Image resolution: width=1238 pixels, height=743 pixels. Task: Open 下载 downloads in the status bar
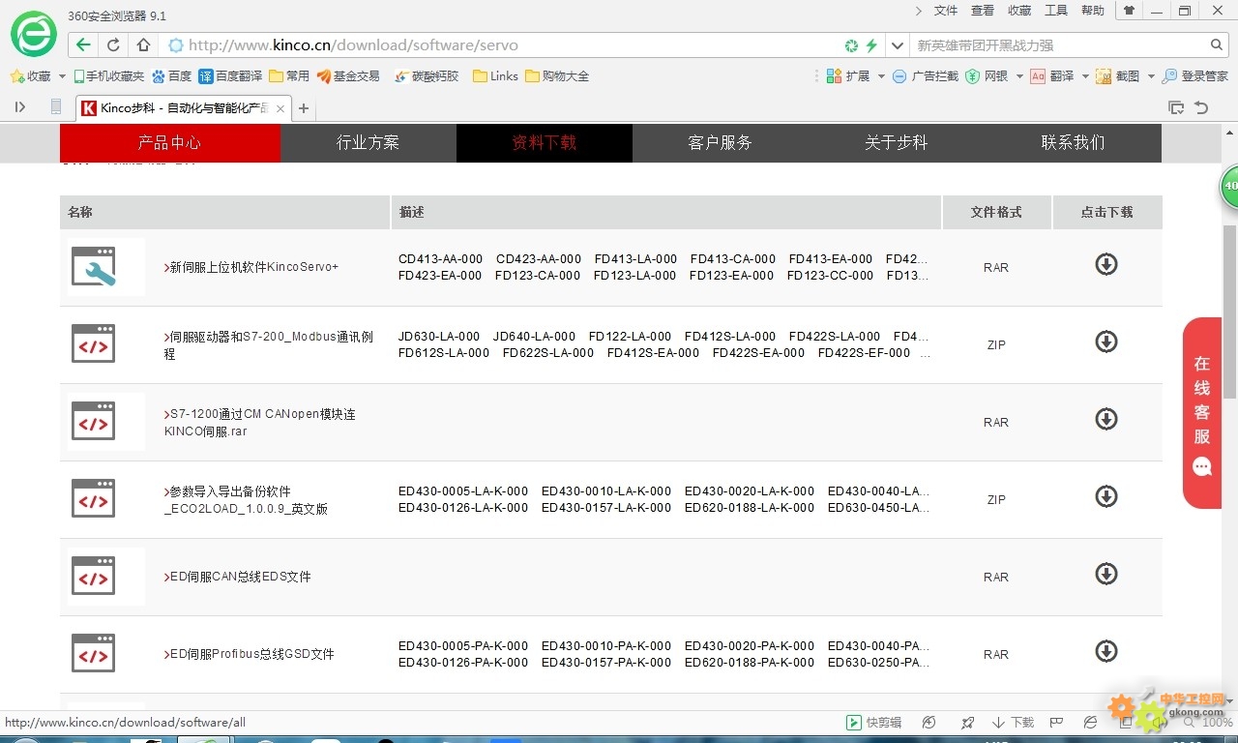(1013, 723)
